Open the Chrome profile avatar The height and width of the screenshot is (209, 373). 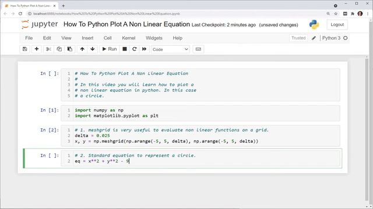tap(360, 14)
